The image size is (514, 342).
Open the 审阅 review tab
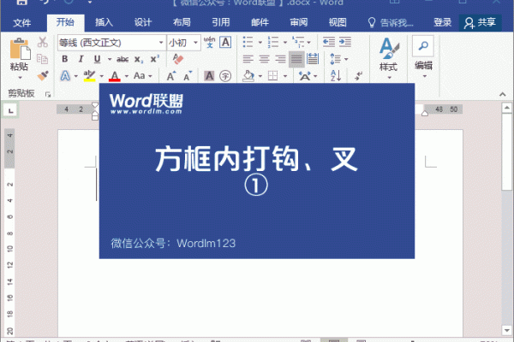(x=299, y=22)
